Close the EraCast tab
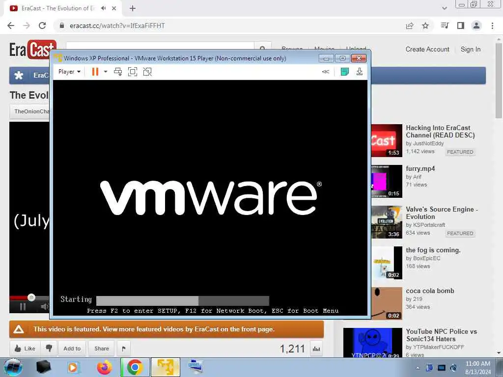Screen dimensions: 503x377 point(114,8)
